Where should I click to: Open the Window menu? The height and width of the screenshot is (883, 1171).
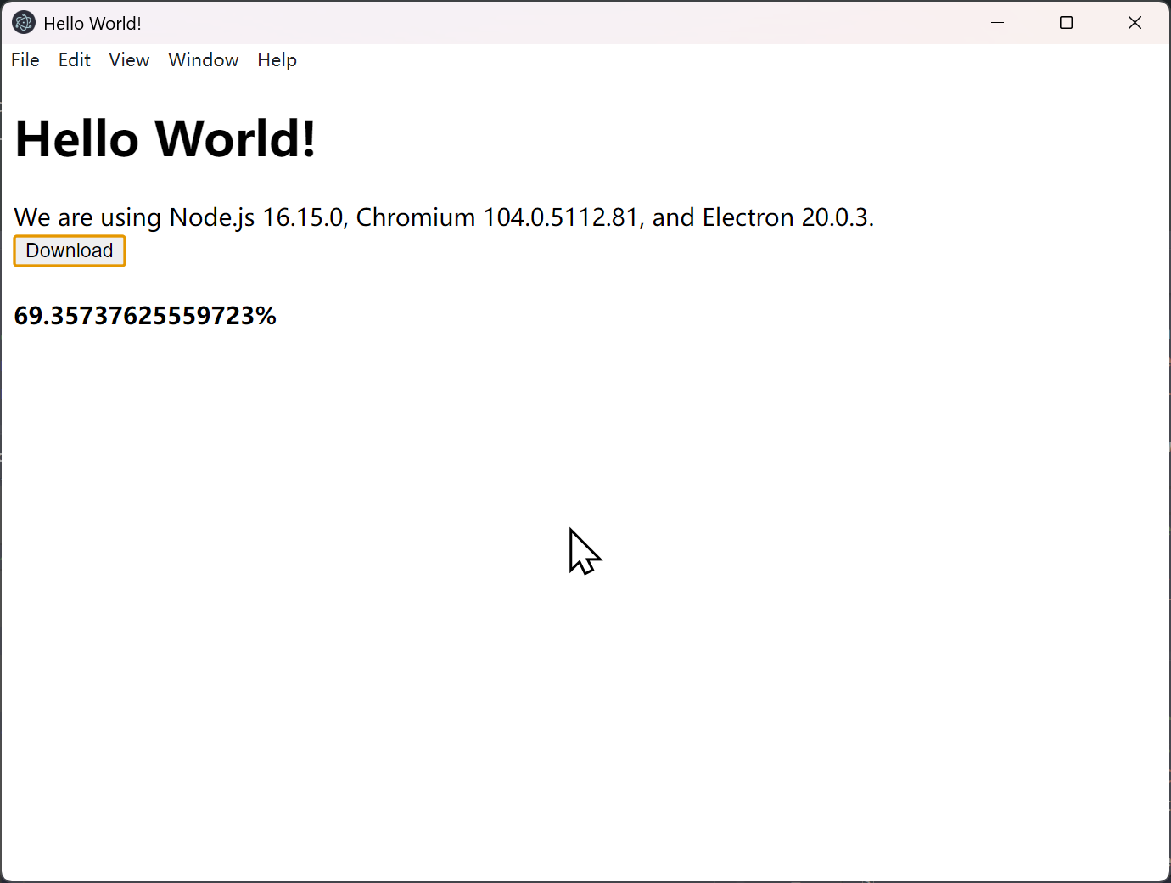204,60
